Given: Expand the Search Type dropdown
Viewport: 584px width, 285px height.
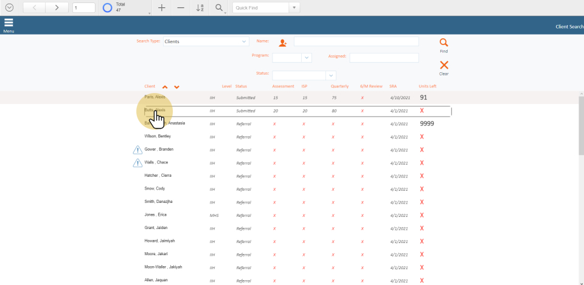Looking at the screenshot, I should pos(245,41).
